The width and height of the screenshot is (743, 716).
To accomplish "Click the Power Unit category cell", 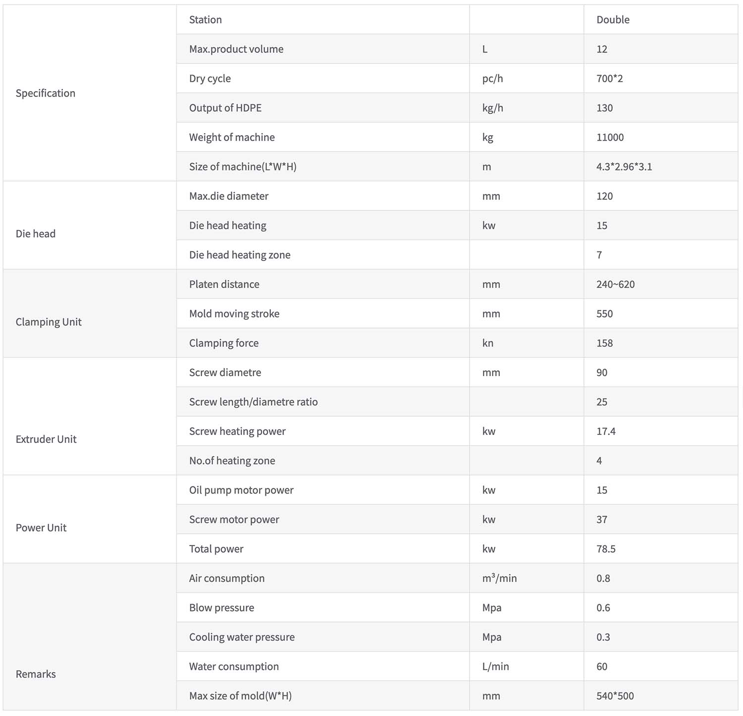I will coord(90,519).
